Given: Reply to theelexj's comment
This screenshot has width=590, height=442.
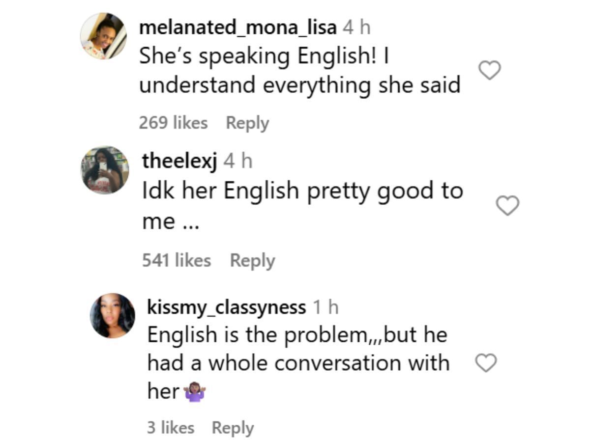Looking at the screenshot, I should coord(252,260).
